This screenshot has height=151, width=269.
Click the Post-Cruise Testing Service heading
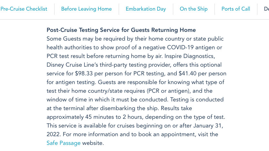121,30
